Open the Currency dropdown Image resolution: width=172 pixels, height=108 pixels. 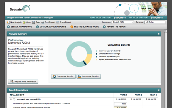coord(155,22)
